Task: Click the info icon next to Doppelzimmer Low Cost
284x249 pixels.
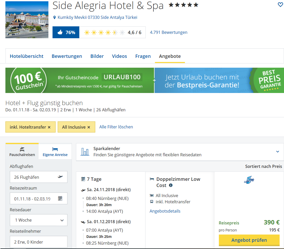Action: (x=171, y=185)
